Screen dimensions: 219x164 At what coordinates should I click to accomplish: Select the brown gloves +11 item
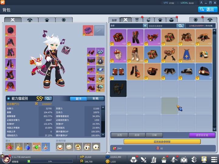tap(186, 37)
